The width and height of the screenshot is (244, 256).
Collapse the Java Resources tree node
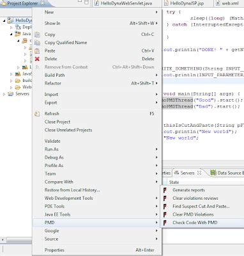click(x=11, y=34)
